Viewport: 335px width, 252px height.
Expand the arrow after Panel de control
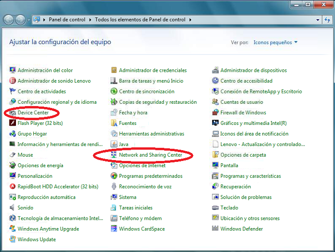90,20
